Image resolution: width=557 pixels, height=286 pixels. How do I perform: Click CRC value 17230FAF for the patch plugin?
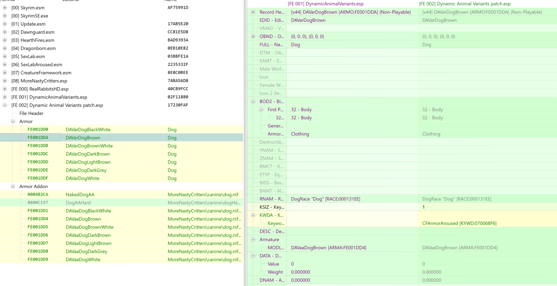(x=178, y=105)
